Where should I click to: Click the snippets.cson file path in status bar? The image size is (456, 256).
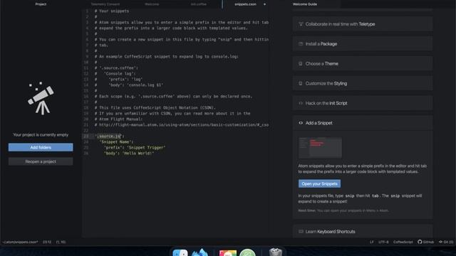(x=20, y=242)
